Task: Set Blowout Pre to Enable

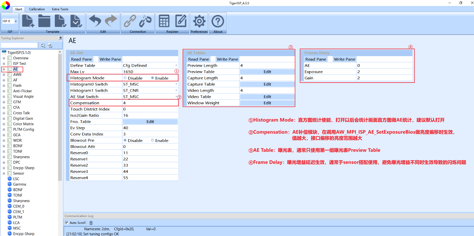Action: click(x=153, y=140)
